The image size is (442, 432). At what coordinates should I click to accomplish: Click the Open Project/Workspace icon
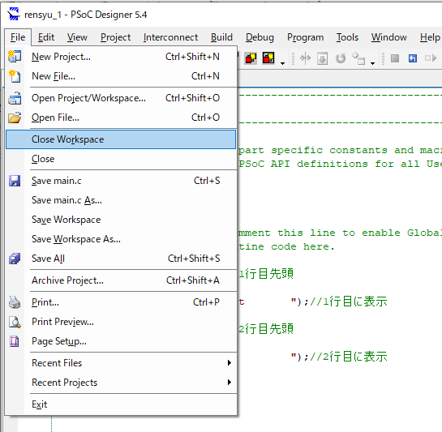(x=15, y=98)
